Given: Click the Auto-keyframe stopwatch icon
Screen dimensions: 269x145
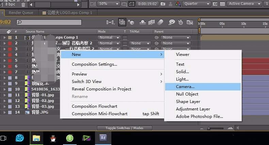Looking at the screenshot, I should click(180, 22).
